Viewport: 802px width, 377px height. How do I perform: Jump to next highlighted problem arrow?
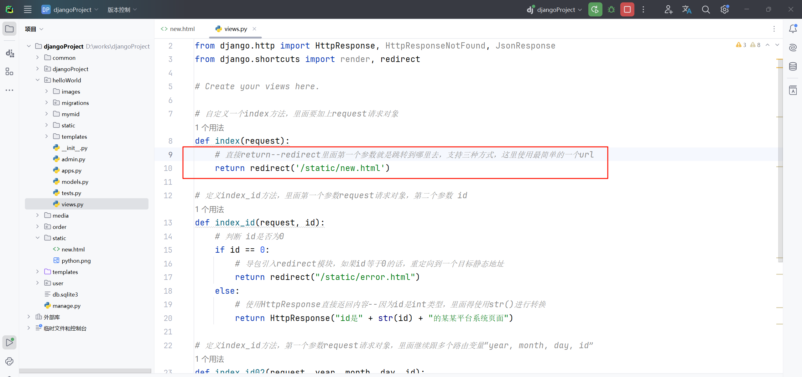tap(777, 45)
